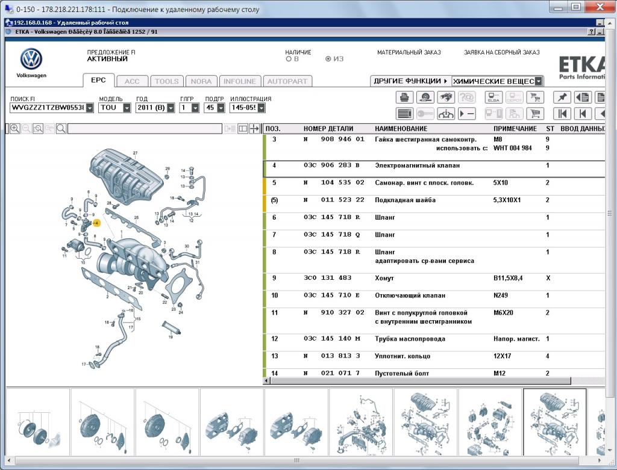Image resolution: width=617 pixels, height=470 pixels.
Task: Click the arrow-dash toolbar icon
Action: 466,114
